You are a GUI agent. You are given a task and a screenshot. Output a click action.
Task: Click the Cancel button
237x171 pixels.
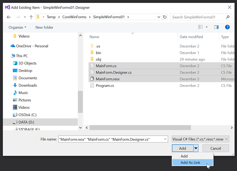click(x=216, y=148)
